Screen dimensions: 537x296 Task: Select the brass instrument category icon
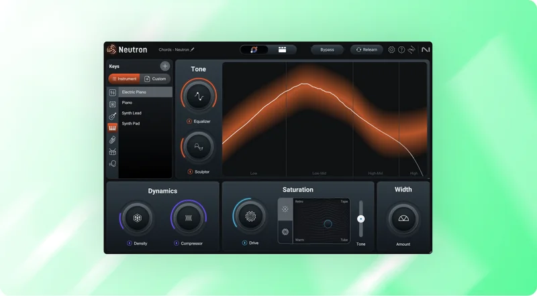(112, 140)
